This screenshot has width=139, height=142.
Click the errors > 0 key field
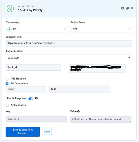pyautogui.click(x=36, y=119)
